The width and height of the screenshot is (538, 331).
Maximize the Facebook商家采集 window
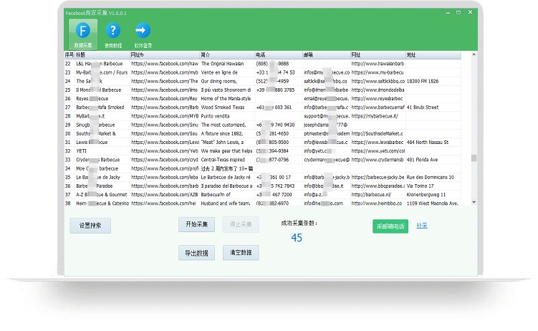(458, 12)
